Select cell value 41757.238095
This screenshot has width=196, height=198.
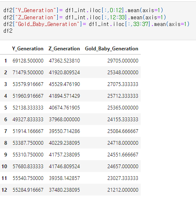point(64,155)
